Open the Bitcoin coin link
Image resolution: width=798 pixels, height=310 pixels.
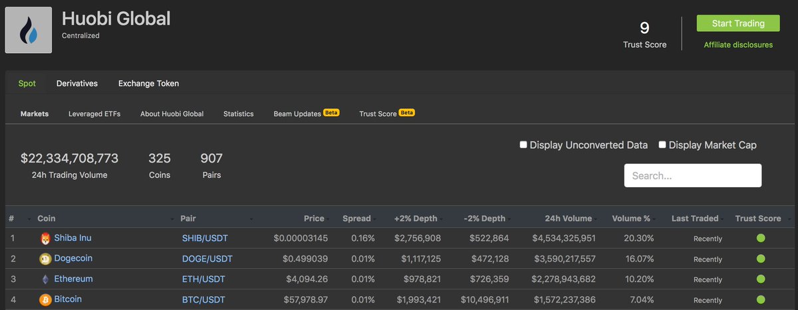point(68,299)
